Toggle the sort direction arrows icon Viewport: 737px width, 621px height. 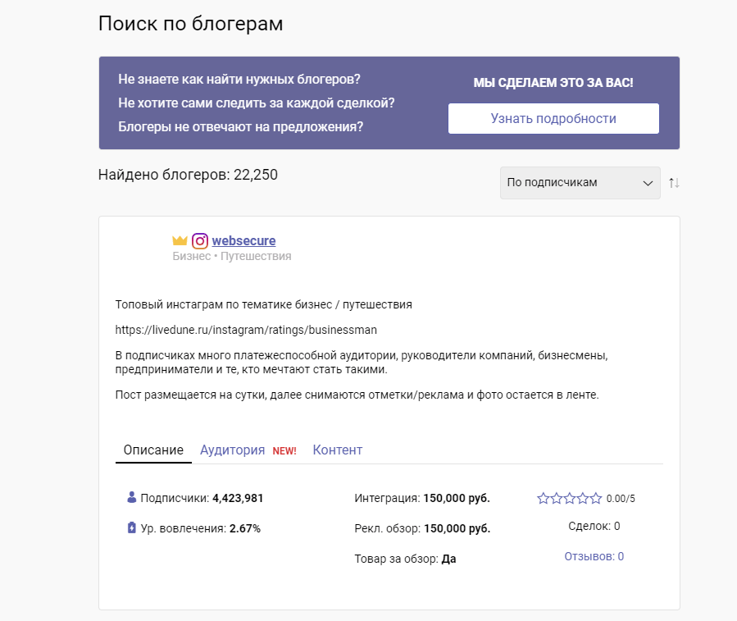pos(674,183)
